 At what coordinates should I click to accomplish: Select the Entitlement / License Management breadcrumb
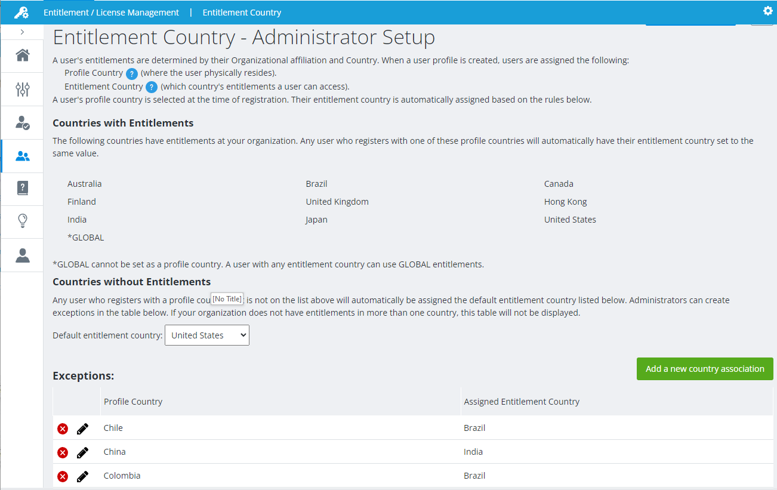pos(111,12)
